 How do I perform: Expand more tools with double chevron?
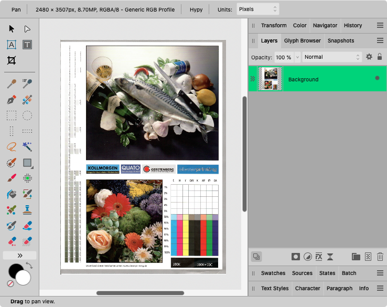[20, 256]
